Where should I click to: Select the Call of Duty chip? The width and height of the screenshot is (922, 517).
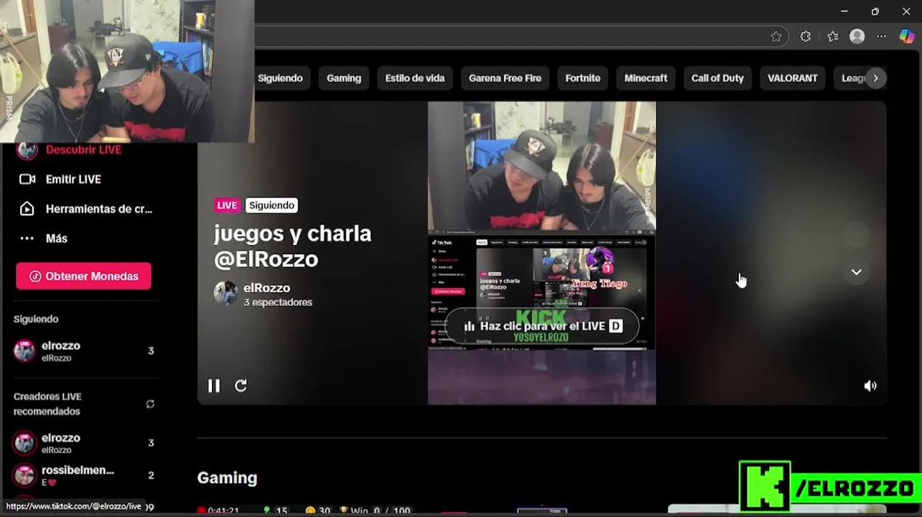717,78
